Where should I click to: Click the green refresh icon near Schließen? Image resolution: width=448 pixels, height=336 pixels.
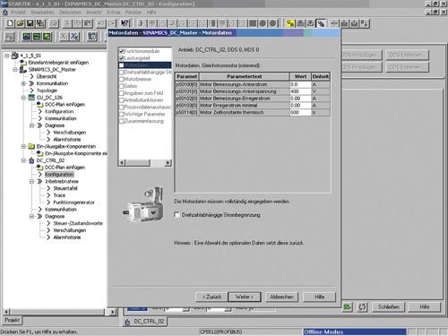tap(347, 306)
